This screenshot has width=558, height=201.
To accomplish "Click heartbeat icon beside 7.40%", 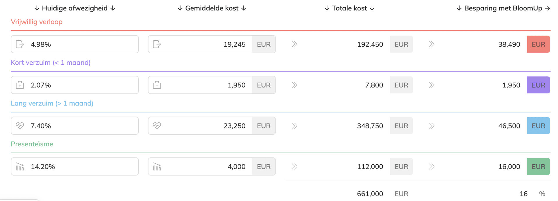I will click(x=20, y=126).
